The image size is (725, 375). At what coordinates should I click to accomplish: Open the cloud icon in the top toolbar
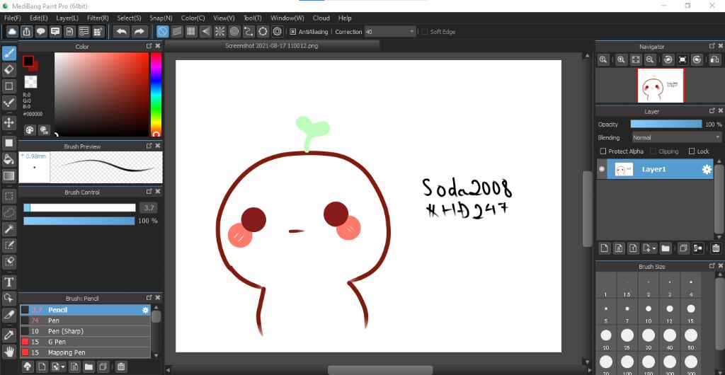(12, 31)
